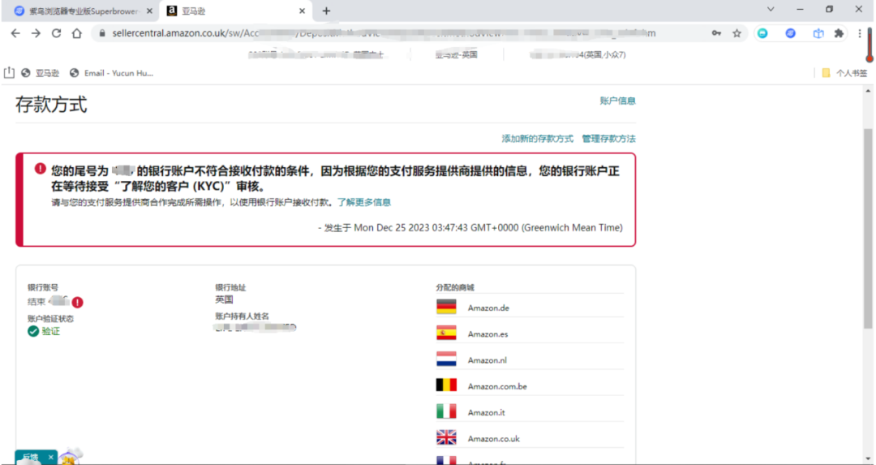The image size is (876, 465).
Task: Click the padlock site info icon
Action: click(101, 33)
